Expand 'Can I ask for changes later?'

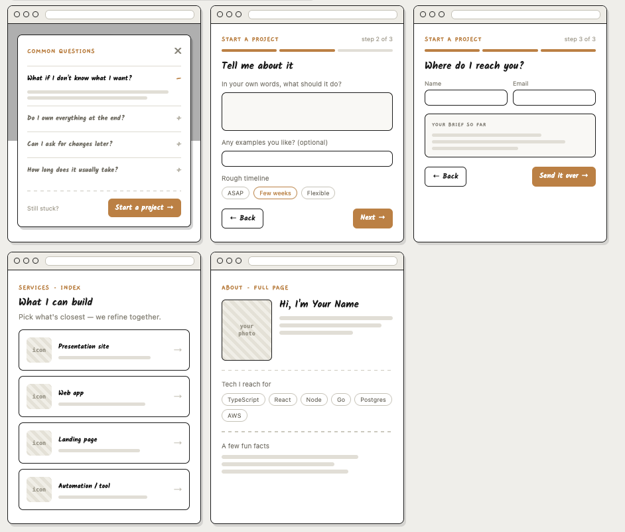(x=179, y=144)
